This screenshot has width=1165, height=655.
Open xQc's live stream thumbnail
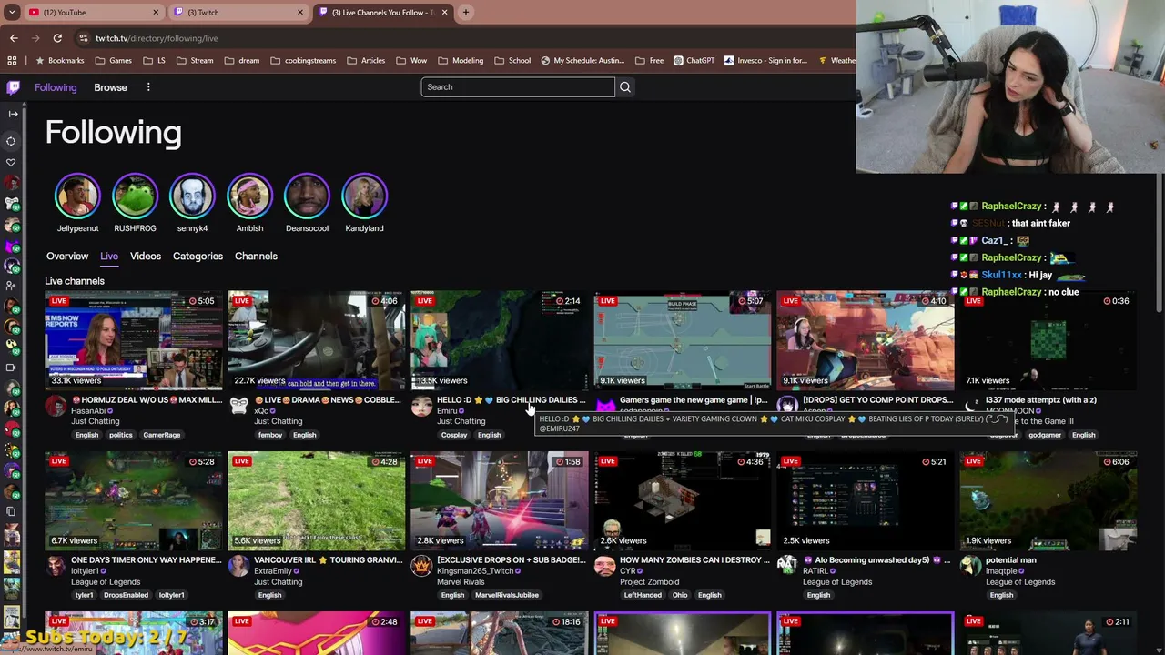(317, 341)
